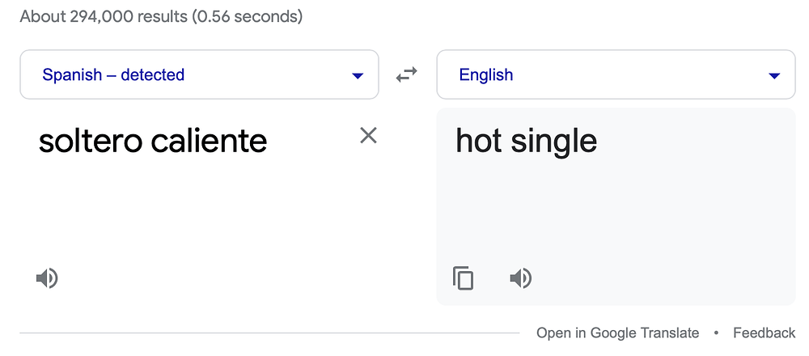Open in Google Translate link
Viewport: 809px width, 356px height.
[617, 333]
